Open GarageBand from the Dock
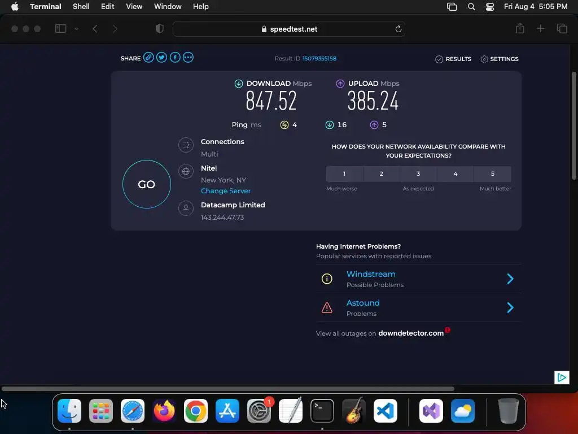 pyautogui.click(x=354, y=411)
